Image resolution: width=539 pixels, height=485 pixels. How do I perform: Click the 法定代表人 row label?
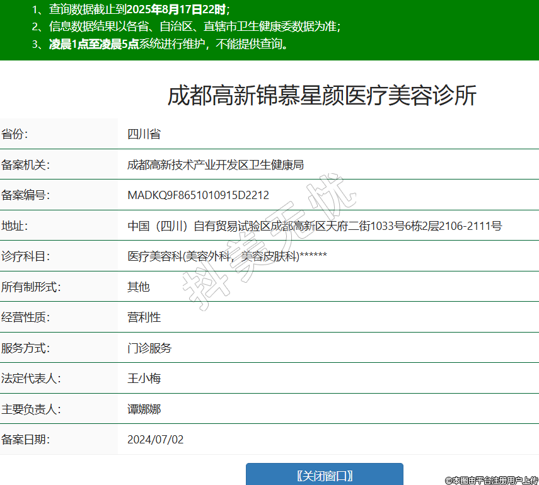click(x=30, y=379)
